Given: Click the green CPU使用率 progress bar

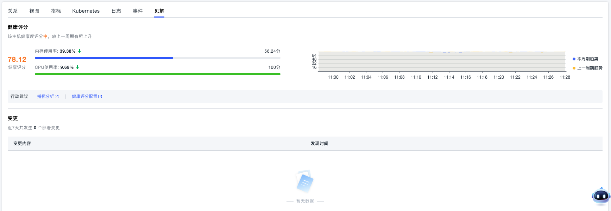Looking at the screenshot, I should pyautogui.click(x=157, y=74).
